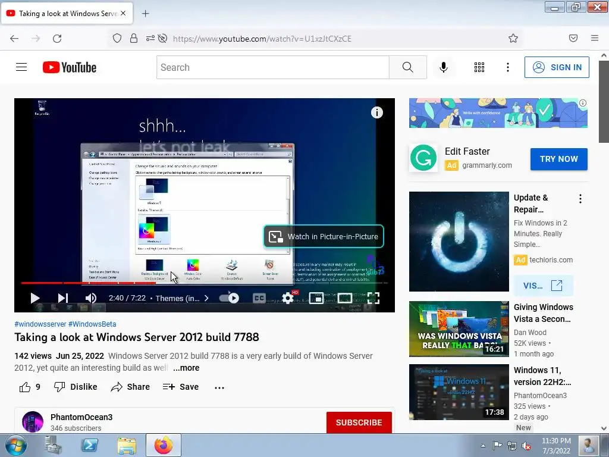Viewport: 609px width, 457px height.
Task: Open Windows Explorer from taskbar
Action: [127, 445]
